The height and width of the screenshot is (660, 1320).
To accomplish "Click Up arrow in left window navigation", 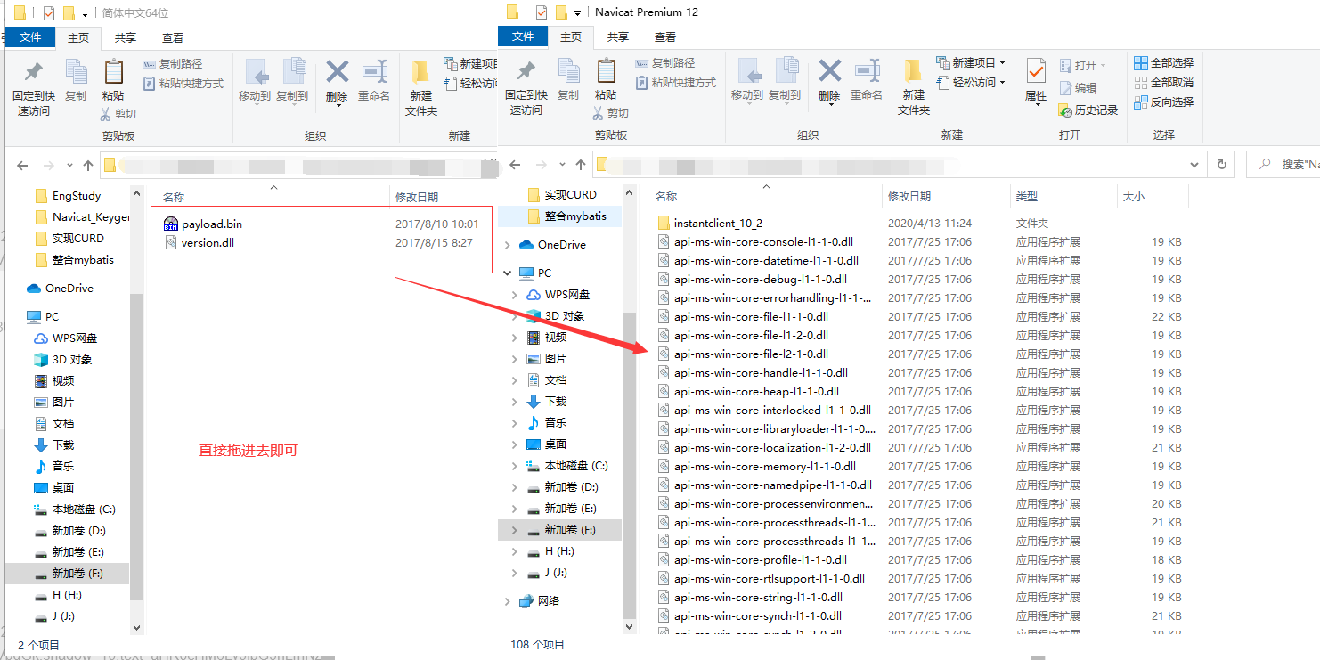I will tap(88, 166).
